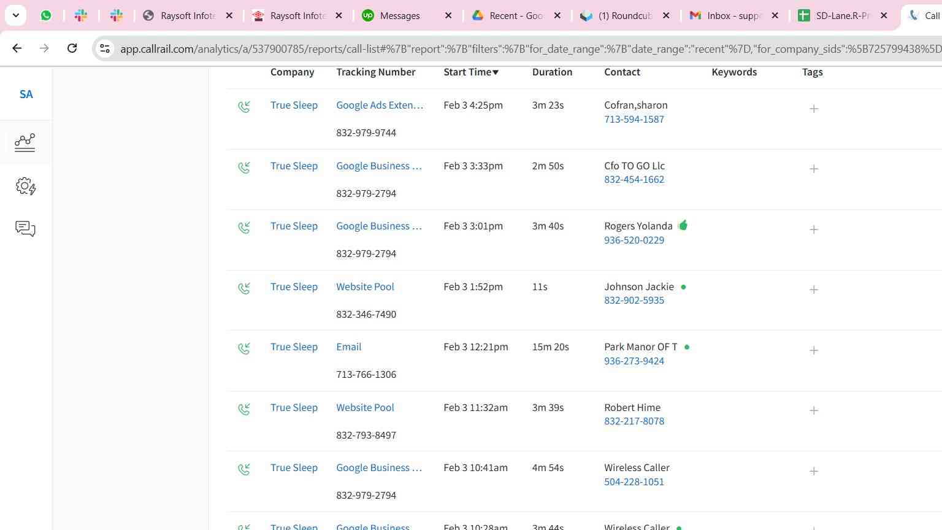Open phone number 832-454-1662
Image resolution: width=942 pixels, height=530 pixels.
click(x=634, y=180)
